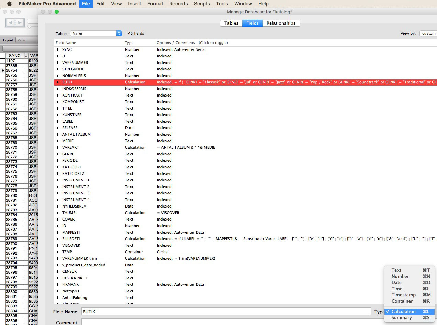This screenshot has width=437, height=325.
Task: Click the reorder handle of MEDIE field
Action: point(58,141)
